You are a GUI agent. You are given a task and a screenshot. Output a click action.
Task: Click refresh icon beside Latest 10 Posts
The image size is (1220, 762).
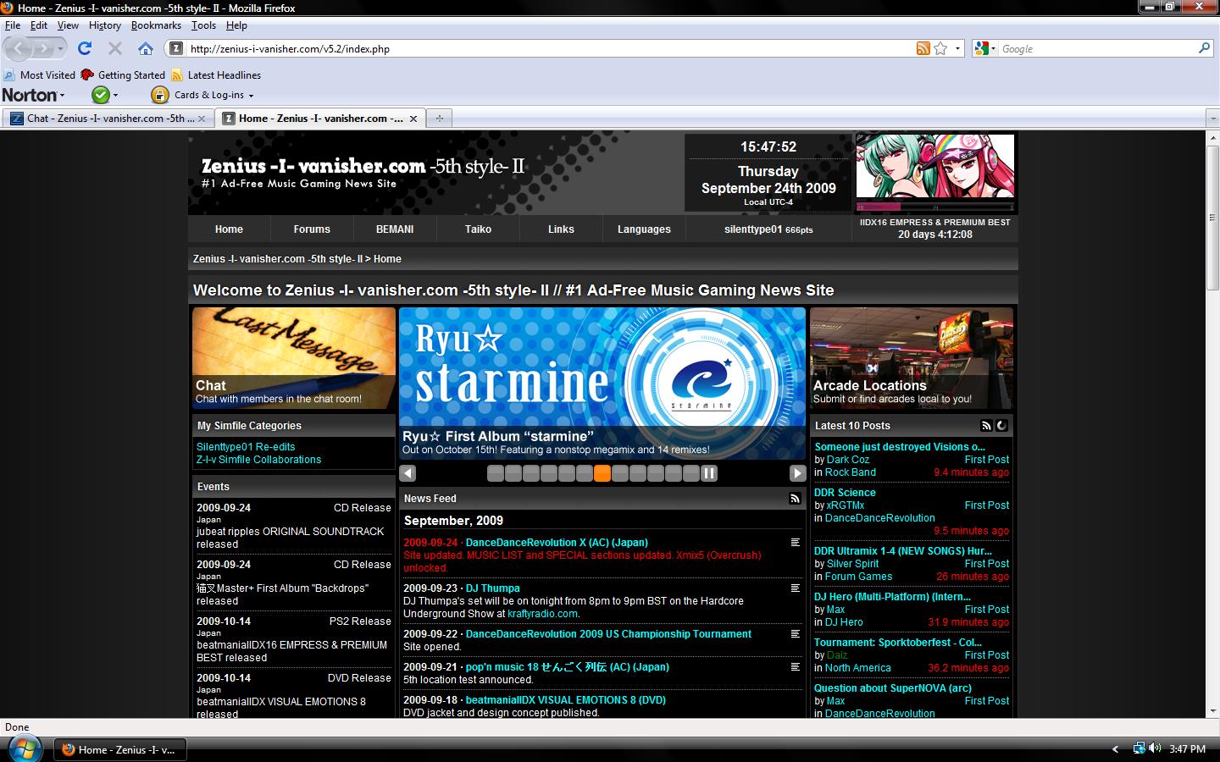click(x=1001, y=426)
